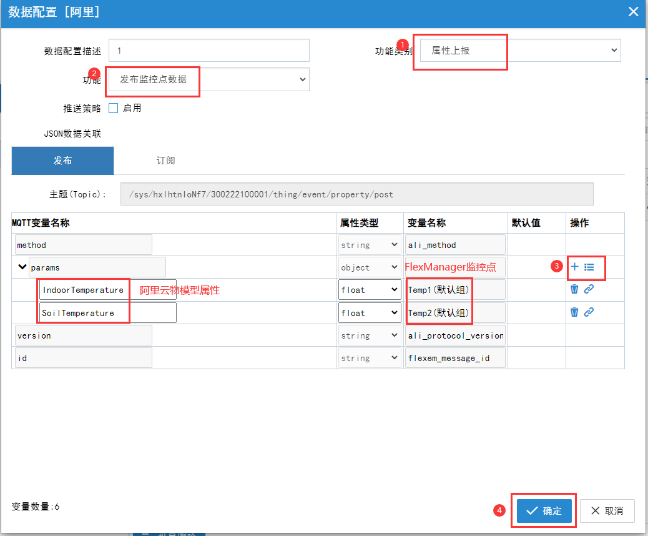Enable the push strategy checkbox

(113, 107)
